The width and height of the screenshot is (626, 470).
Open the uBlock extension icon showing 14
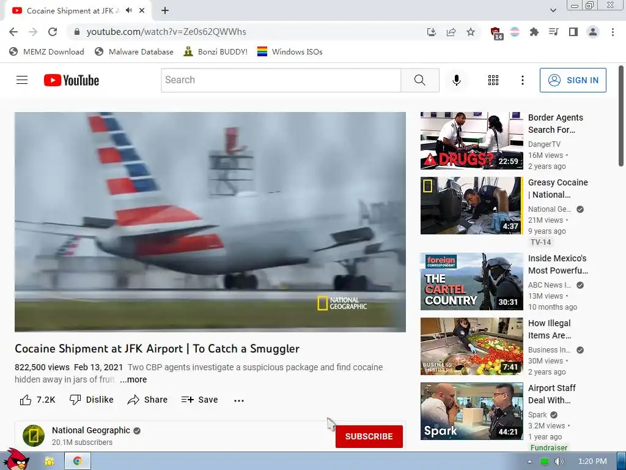tap(496, 33)
